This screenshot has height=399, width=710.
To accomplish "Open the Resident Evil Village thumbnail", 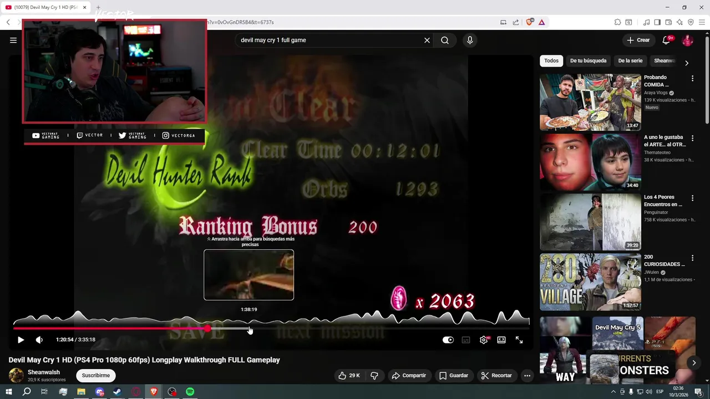I will pos(590,282).
